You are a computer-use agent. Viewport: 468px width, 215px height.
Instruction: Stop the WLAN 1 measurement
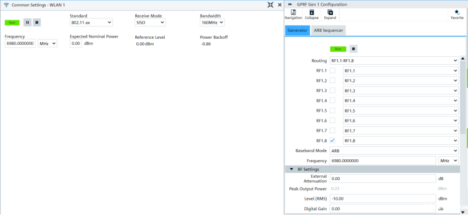pyautogui.click(x=37, y=22)
